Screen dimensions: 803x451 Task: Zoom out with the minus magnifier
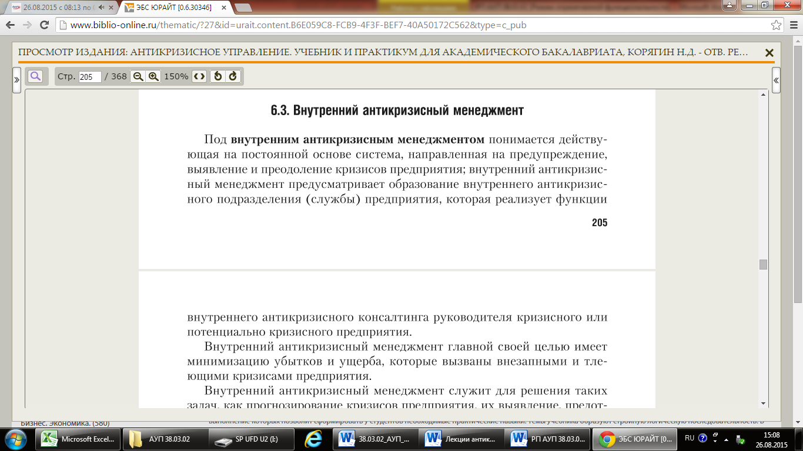(138, 76)
